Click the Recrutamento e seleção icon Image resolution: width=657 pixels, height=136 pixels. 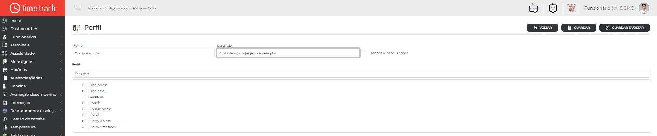coord(5,111)
